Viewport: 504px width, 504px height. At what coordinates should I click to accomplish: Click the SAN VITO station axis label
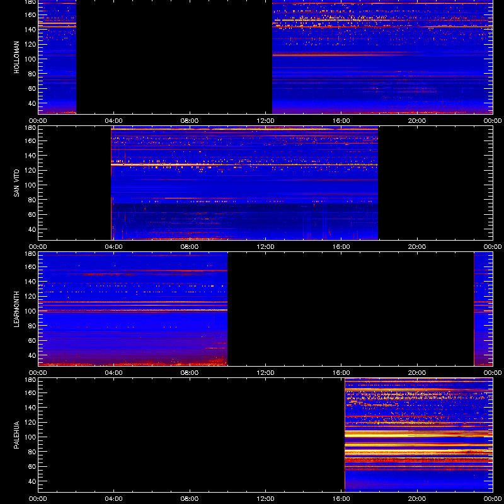click(16, 183)
